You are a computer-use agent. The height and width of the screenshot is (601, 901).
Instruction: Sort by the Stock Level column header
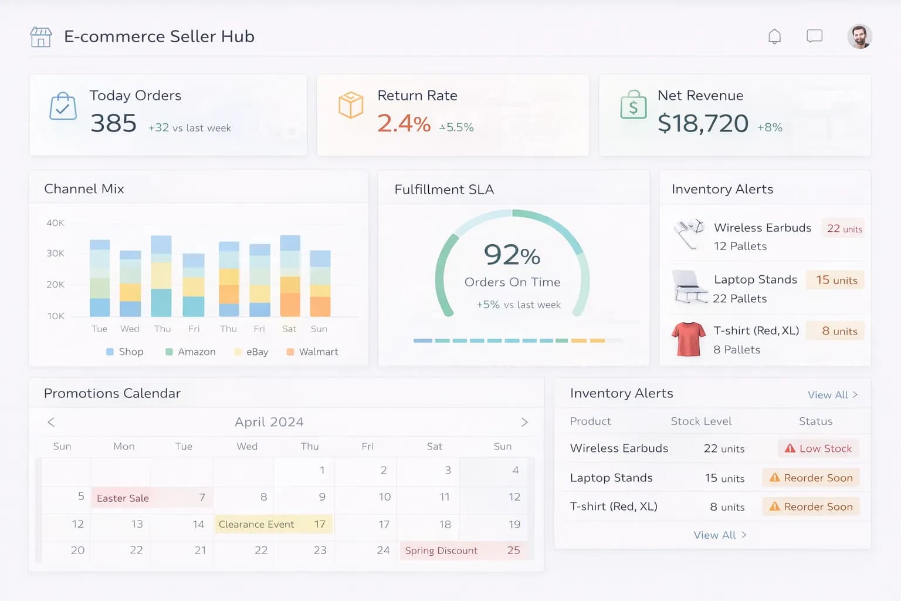pos(701,421)
